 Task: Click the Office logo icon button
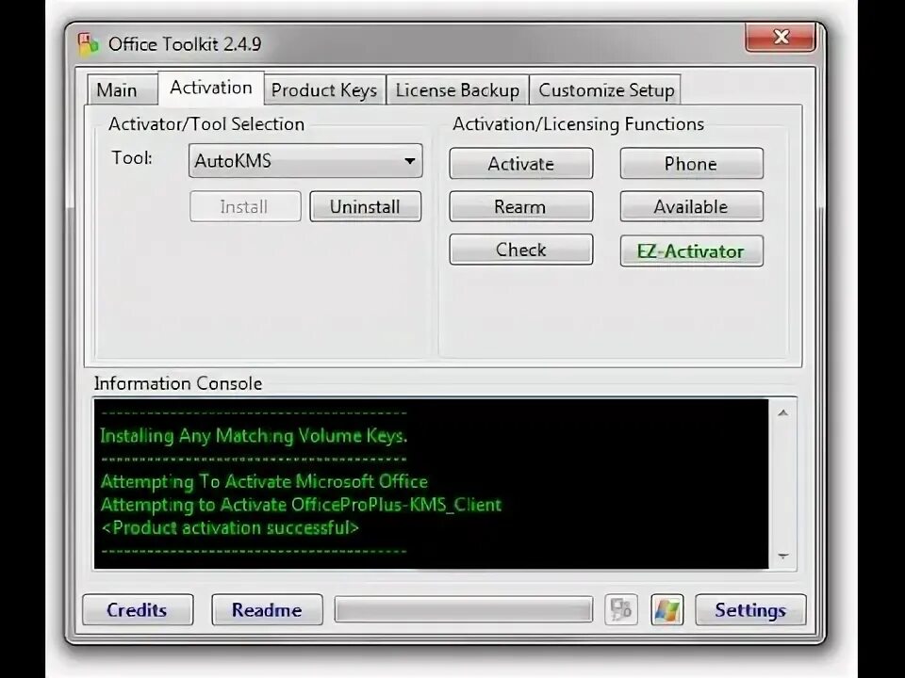click(x=621, y=610)
